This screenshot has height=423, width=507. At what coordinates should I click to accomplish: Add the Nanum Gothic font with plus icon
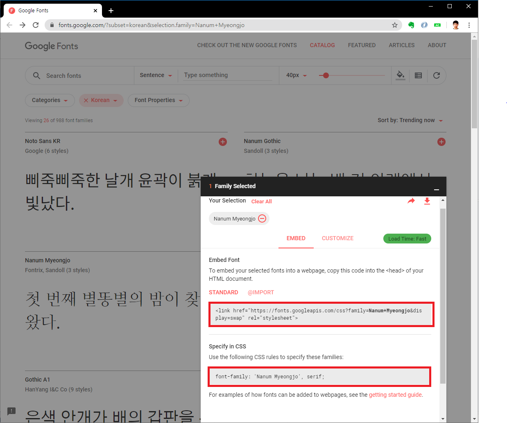[x=441, y=142]
